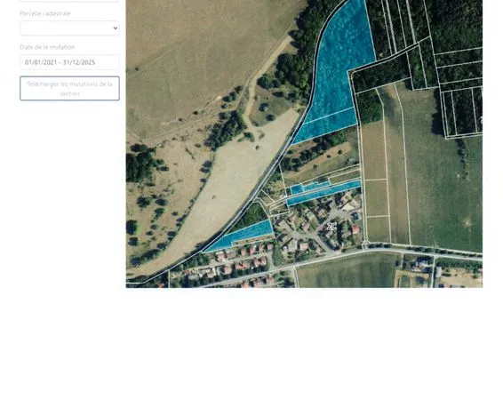Click the Date de la mutation range field
This screenshot has height=400, width=503.
pos(69,62)
